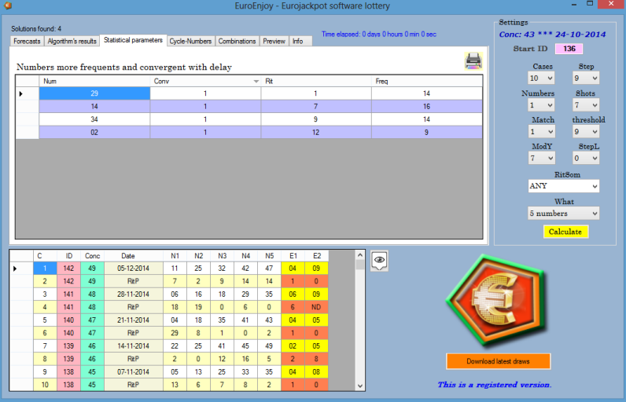Click the date cell 07-11-2014
626x402 pixels.
tap(134, 371)
